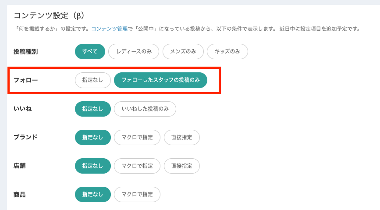Enable フォローしたスタッフの投稿のみ option
This screenshot has height=210, width=380.
pos(160,80)
